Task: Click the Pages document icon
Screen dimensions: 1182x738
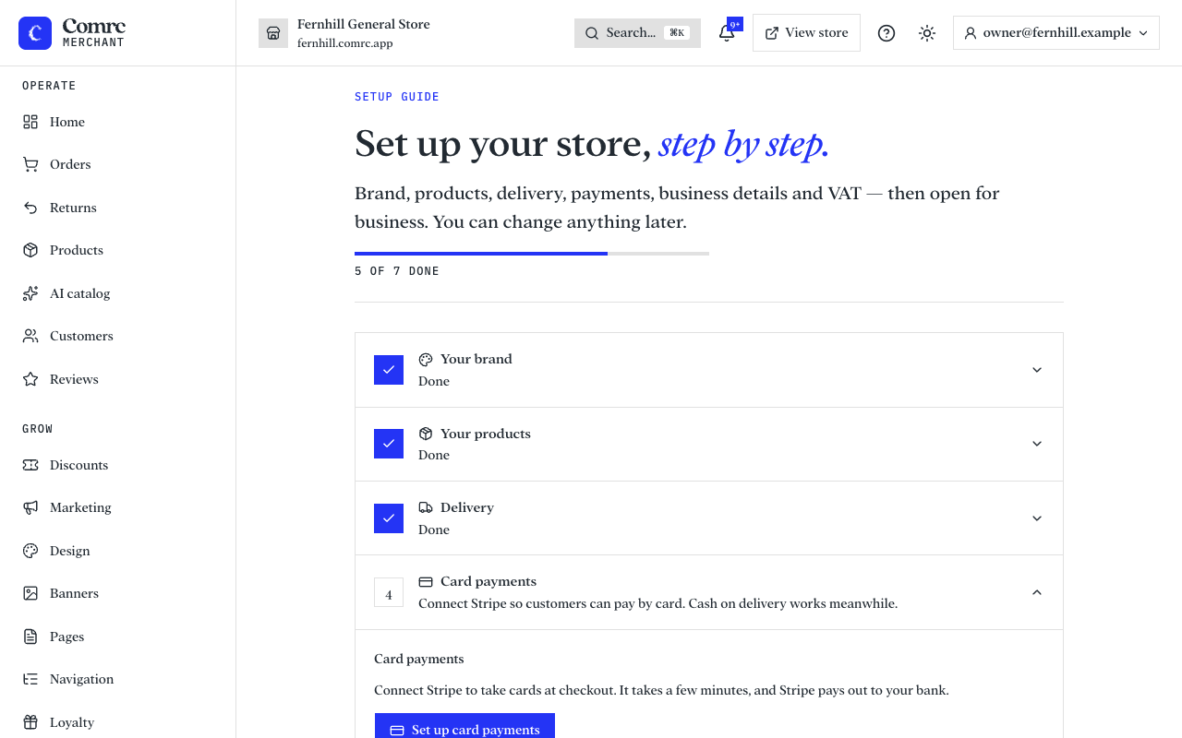Action: click(30, 637)
